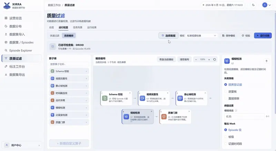Switch to the 任务列表 tab
This screenshot has height=151, width=276.
pos(78,28)
